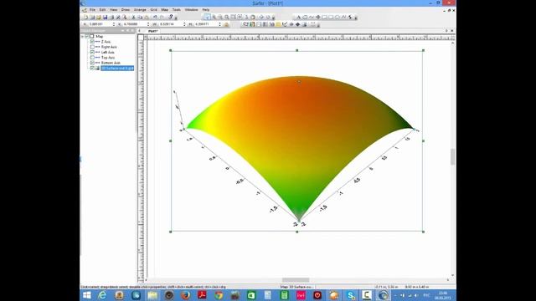Click the lock aspect ratio icon

click(226, 24)
